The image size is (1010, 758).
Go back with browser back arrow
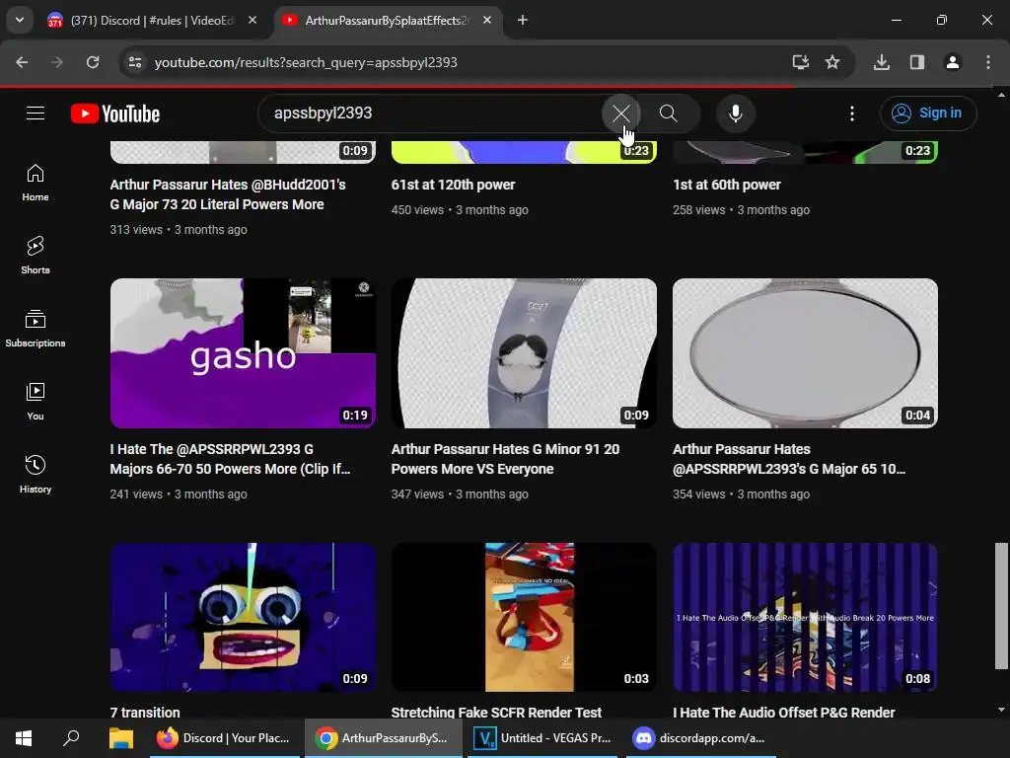(x=22, y=62)
